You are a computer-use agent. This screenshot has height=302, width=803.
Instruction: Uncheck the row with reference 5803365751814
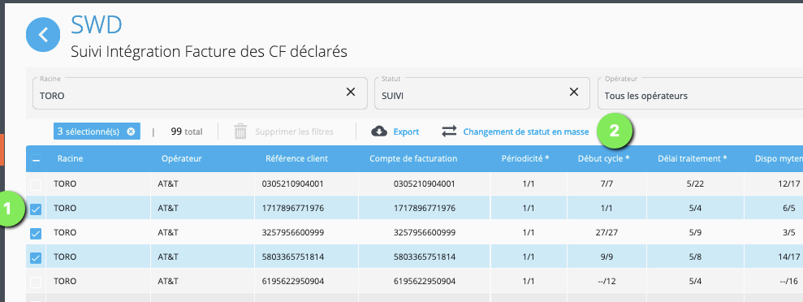click(36, 258)
